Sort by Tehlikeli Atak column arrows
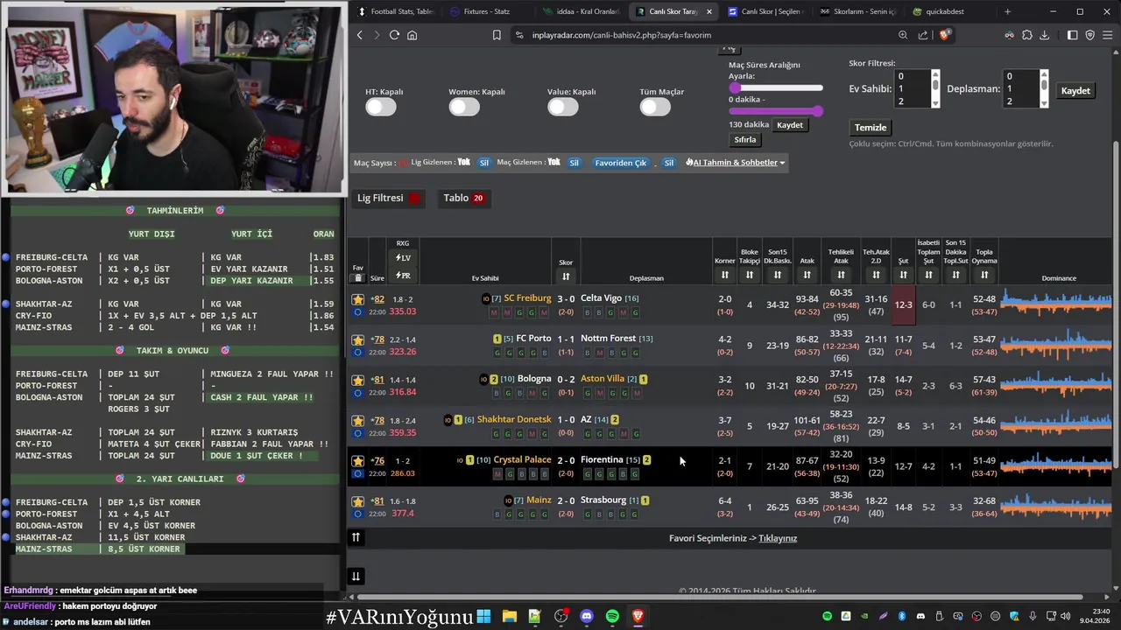The width and height of the screenshot is (1121, 630). tap(841, 275)
